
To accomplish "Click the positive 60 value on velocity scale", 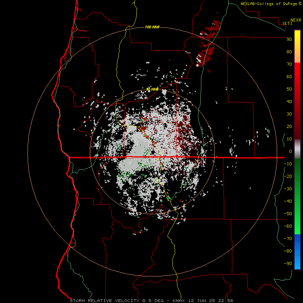I will (289, 76).
